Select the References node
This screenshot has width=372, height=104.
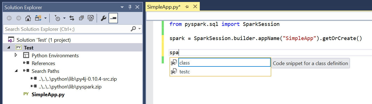tap(43, 63)
